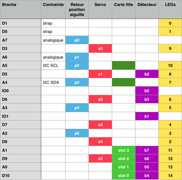Select the Contrainte column header

(53, 9)
